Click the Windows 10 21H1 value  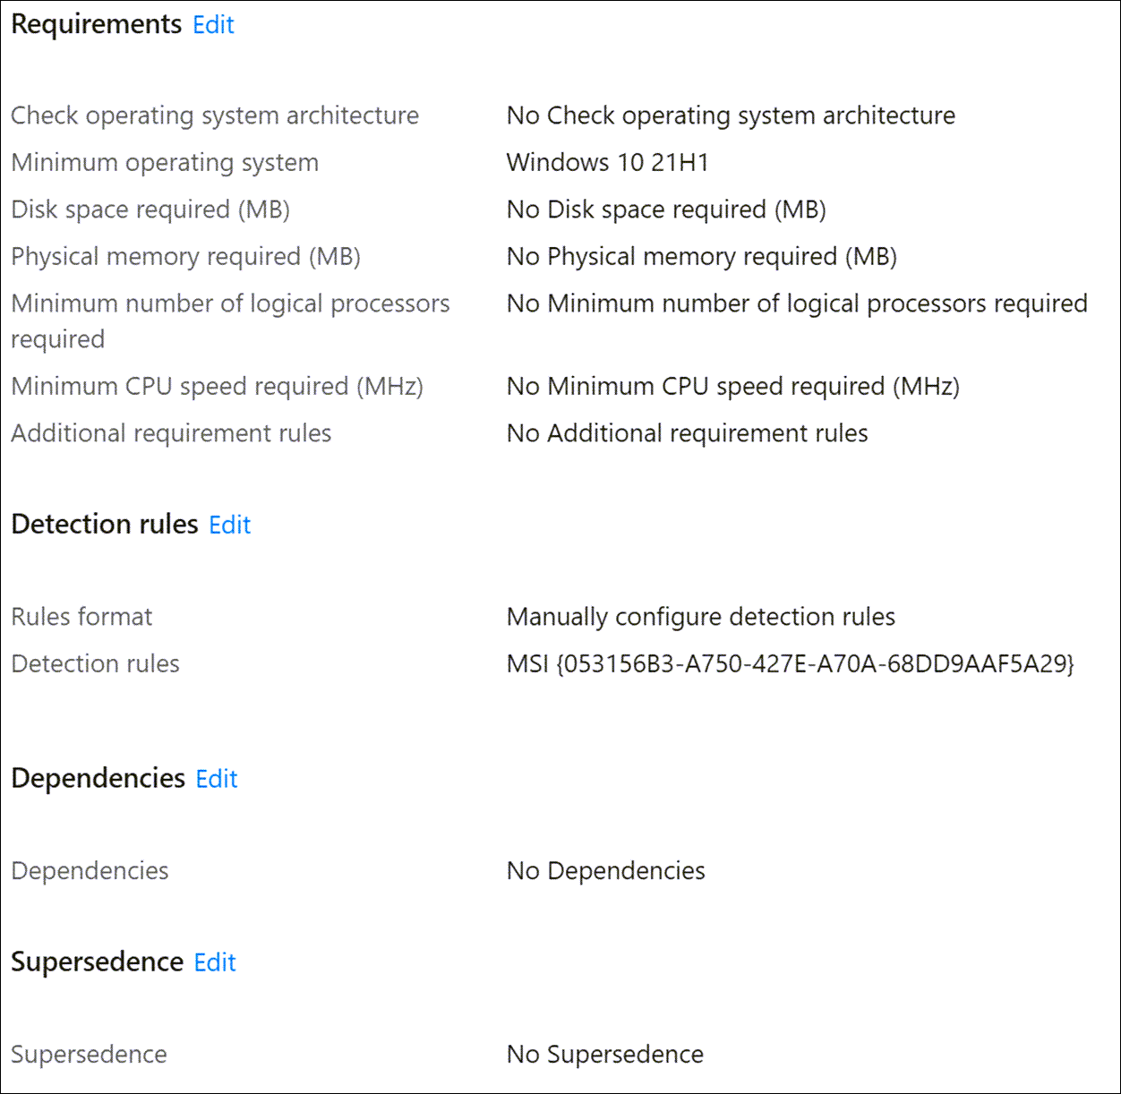(x=607, y=163)
